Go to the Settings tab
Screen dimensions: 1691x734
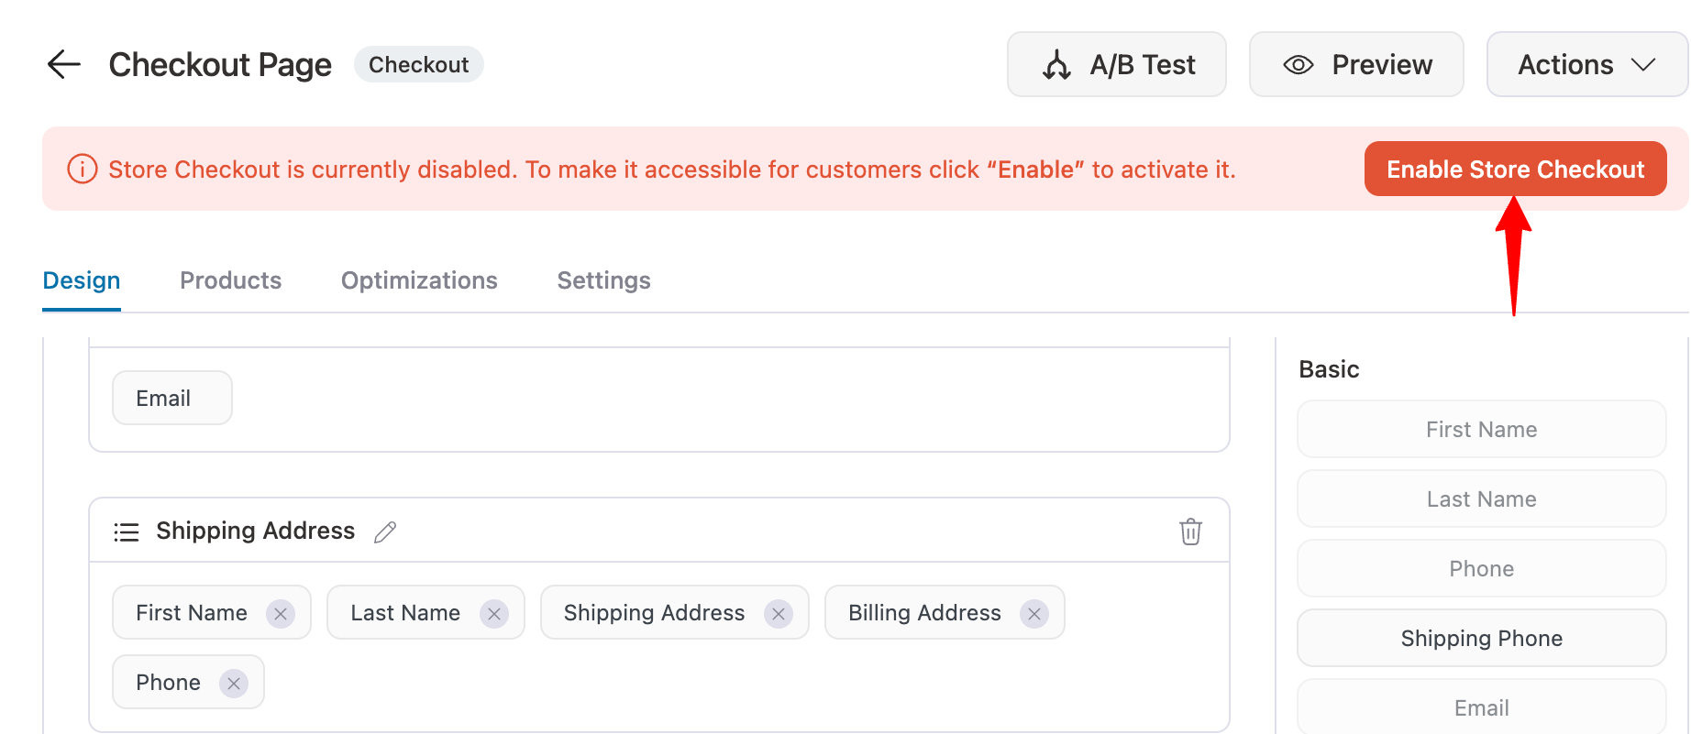(x=603, y=280)
